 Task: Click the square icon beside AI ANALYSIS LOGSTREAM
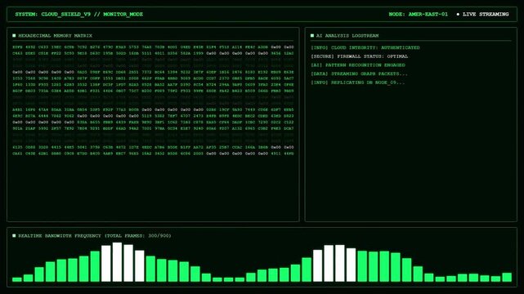[312, 35]
